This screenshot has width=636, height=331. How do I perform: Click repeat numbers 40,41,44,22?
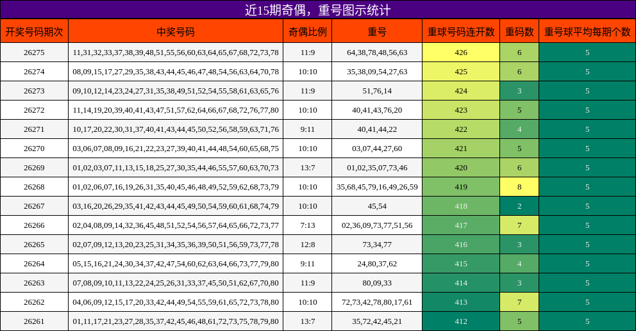(x=377, y=129)
